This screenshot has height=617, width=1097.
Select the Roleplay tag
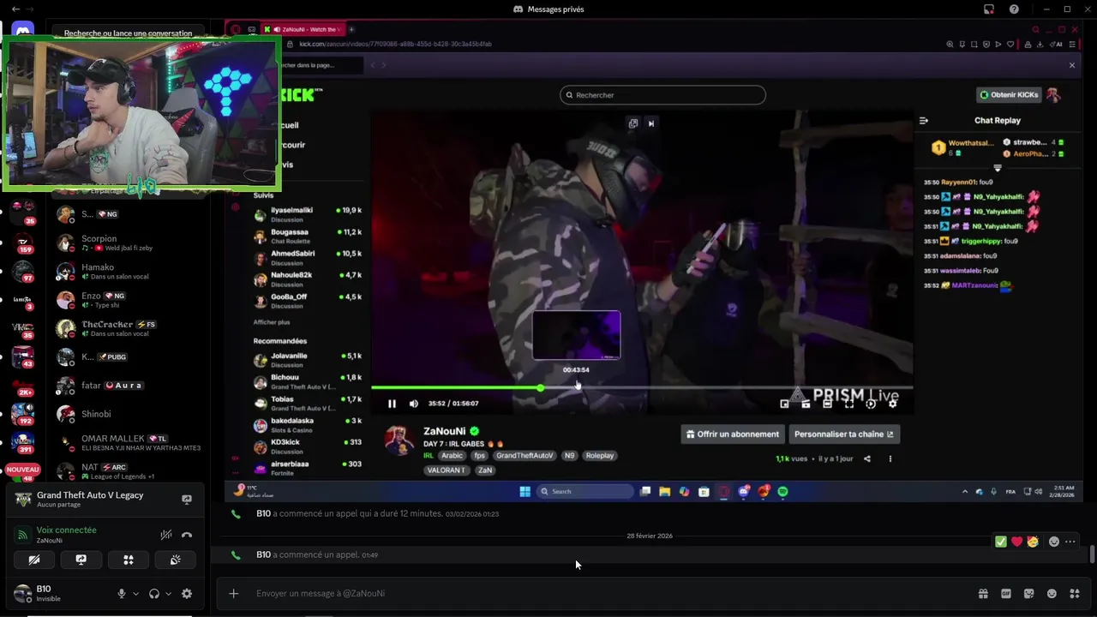(x=600, y=456)
